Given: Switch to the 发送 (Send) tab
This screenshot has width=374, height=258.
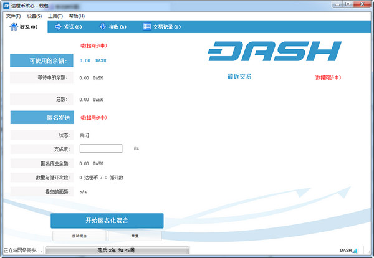Looking at the screenshot, I should pyautogui.click(x=69, y=27).
